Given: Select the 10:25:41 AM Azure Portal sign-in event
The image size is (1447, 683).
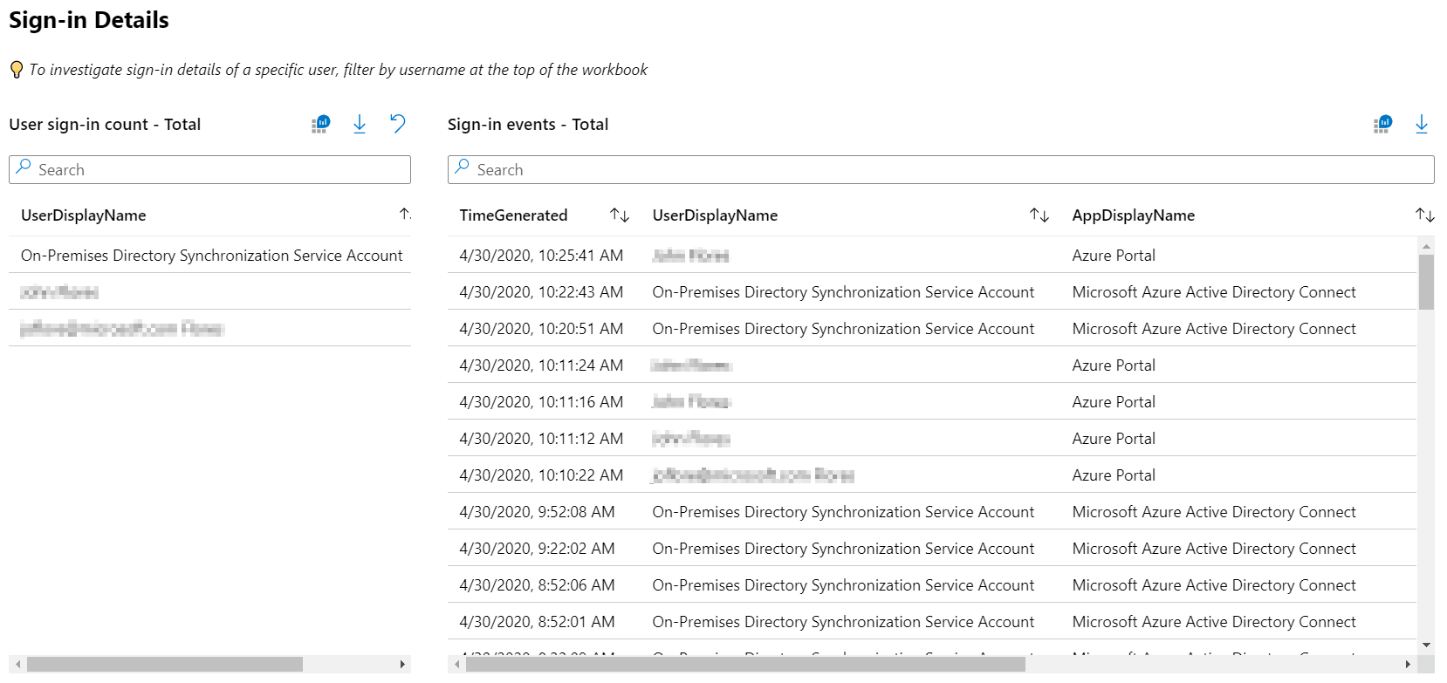Looking at the screenshot, I should (x=930, y=256).
